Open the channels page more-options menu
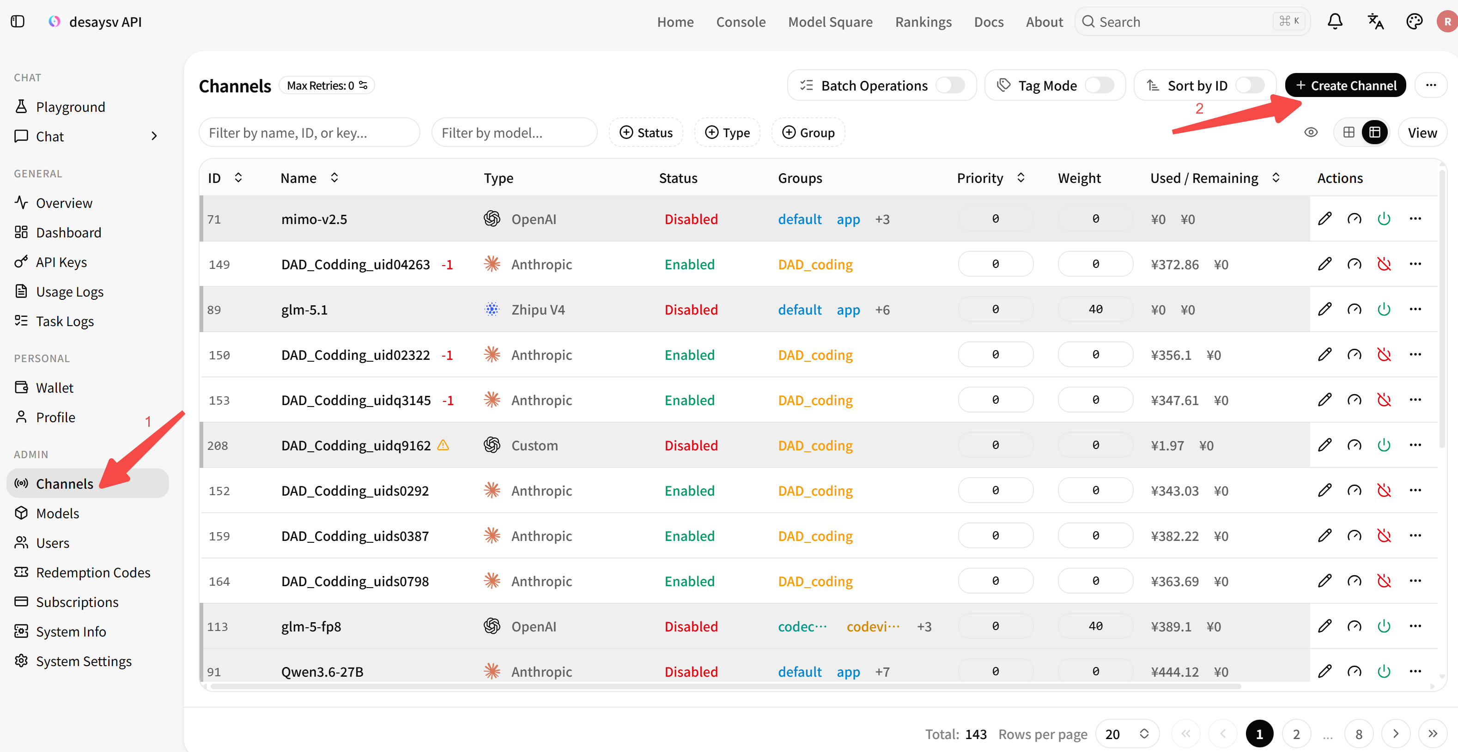Image resolution: width=1458 pixels, height=752 pixels. (x=1431, y=85)
